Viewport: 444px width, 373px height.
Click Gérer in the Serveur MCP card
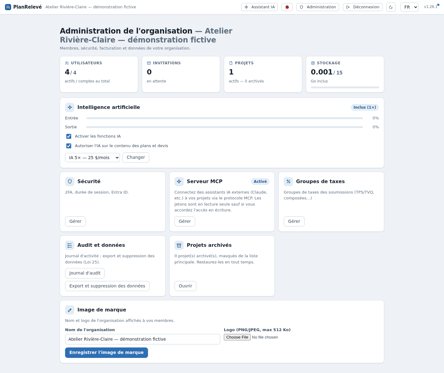coord(185,222)
